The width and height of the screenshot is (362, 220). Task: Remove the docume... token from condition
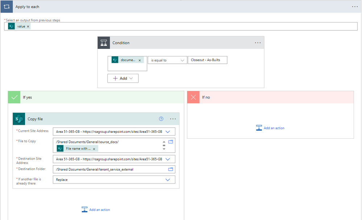[140, 60]
